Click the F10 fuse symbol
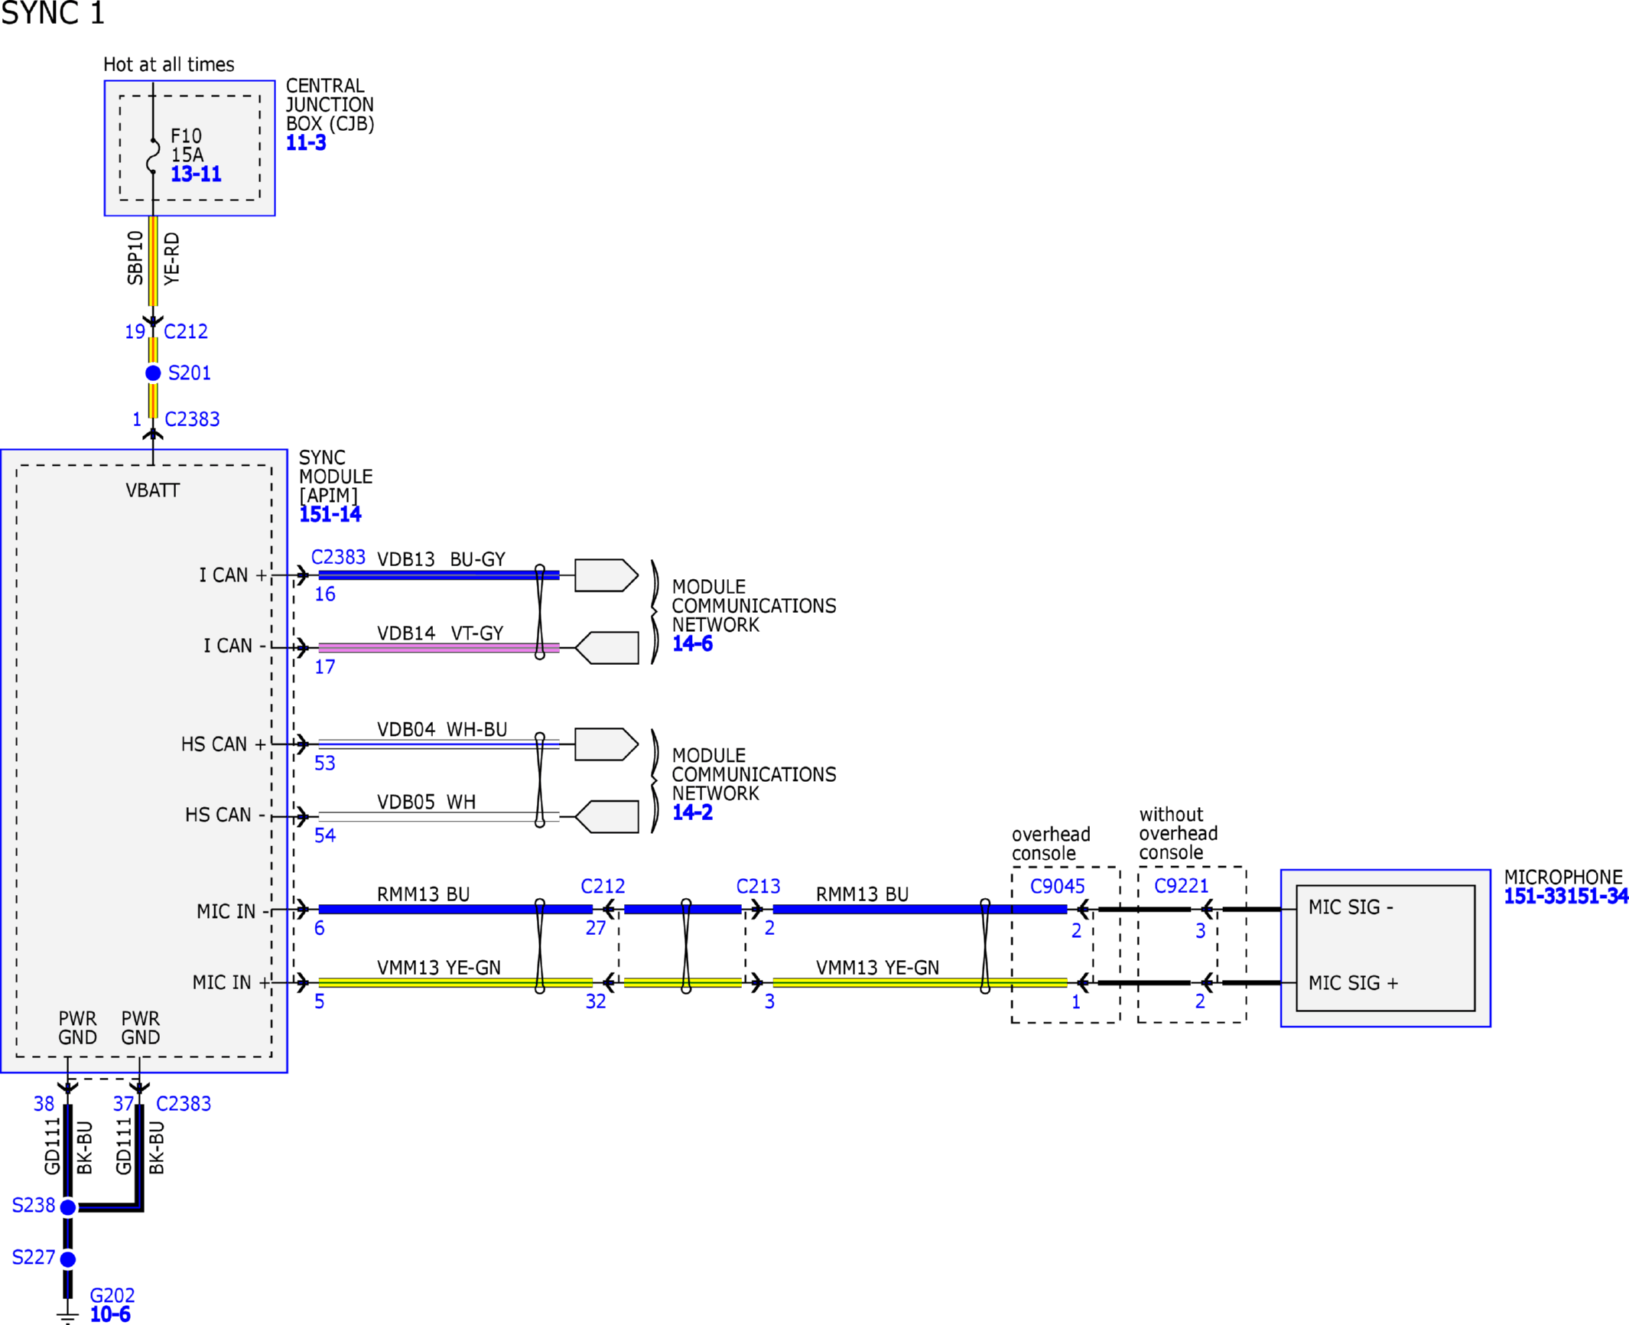 (153, 157)
